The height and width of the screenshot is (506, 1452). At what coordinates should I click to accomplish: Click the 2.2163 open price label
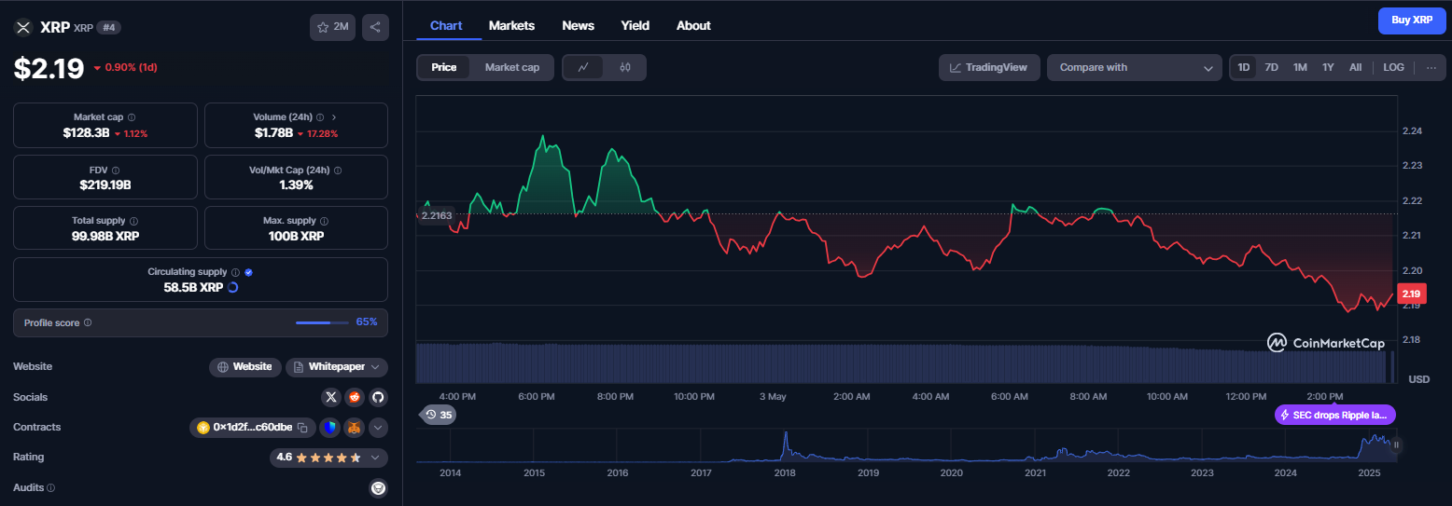(437, 215)
